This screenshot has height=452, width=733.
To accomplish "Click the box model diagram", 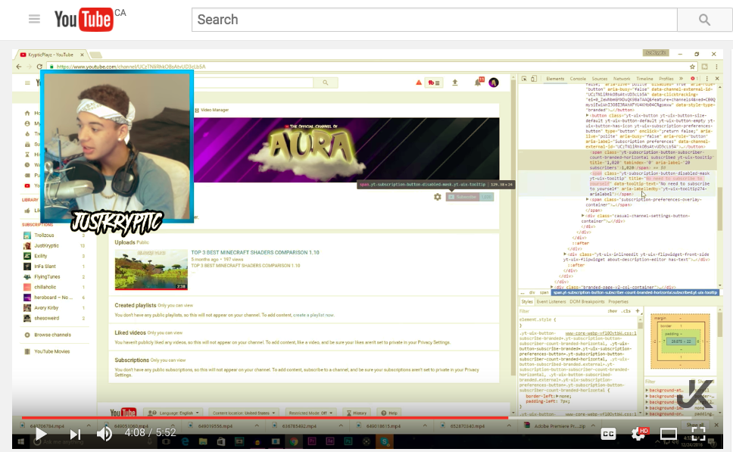I will pyautogui.click(x=680, y=341).
